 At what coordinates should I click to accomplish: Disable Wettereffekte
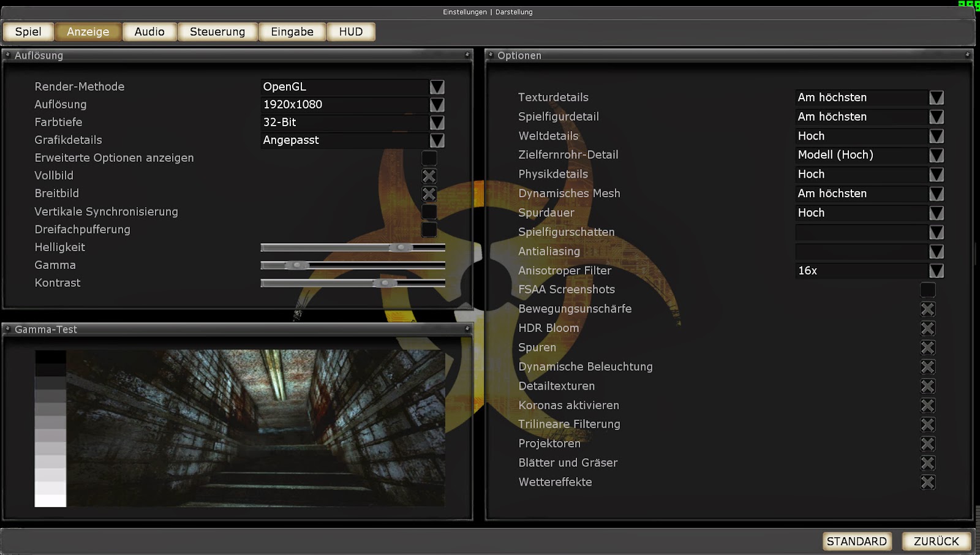tap(927, 483)
